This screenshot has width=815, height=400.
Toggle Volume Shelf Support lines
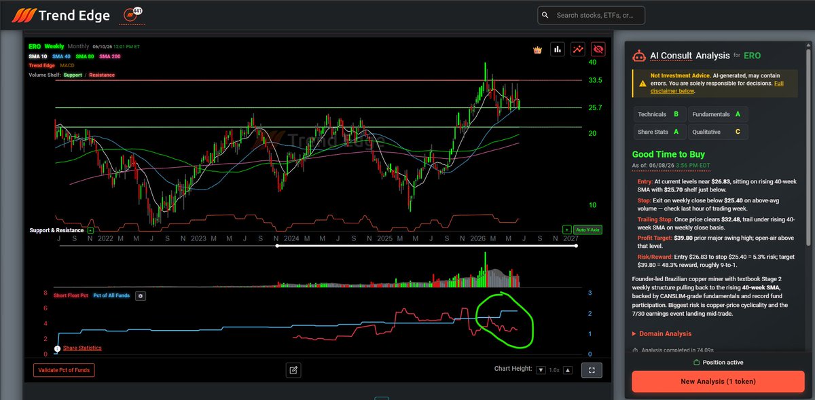[x=73, y=75]
